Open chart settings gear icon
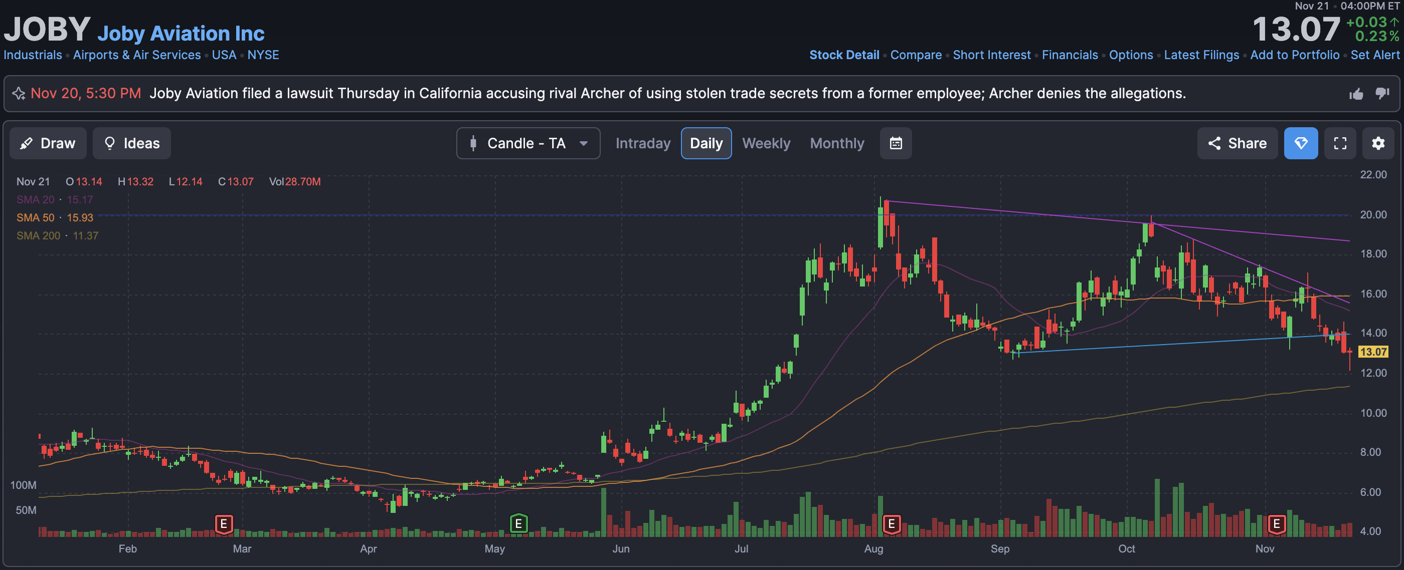The width and height of the screenshot is (1404, 570). (x=1378, y=143)
